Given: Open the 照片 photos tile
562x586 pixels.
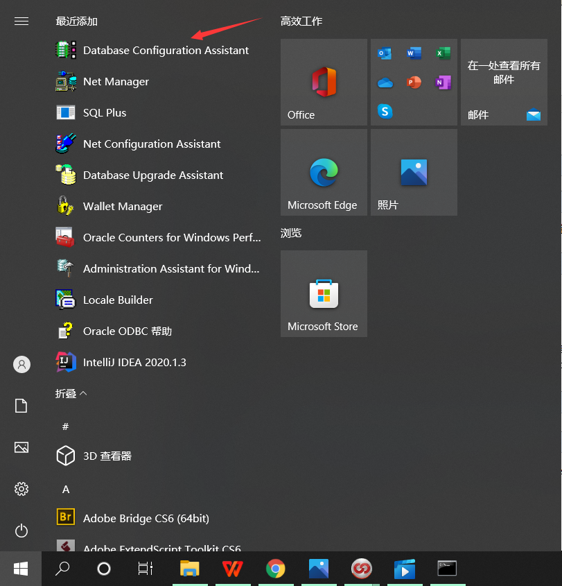Looking at the screenshot, I should coord(414,172).
